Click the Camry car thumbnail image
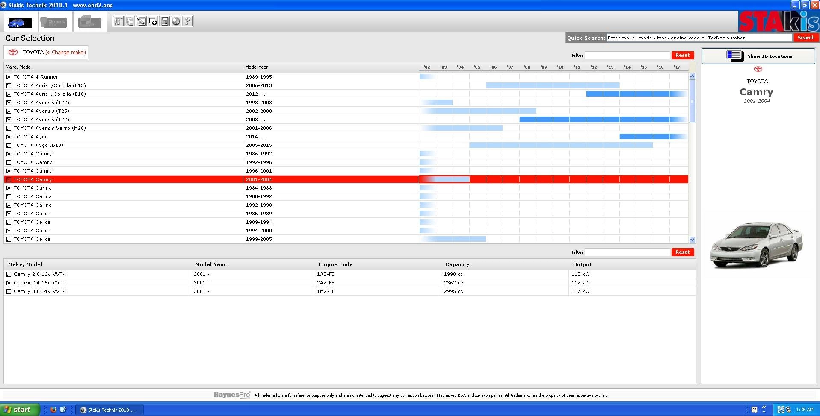This screenshot has width=820, height=416. 757,245
